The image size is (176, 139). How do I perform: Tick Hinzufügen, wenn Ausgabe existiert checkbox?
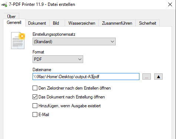(x=35, y=106)
